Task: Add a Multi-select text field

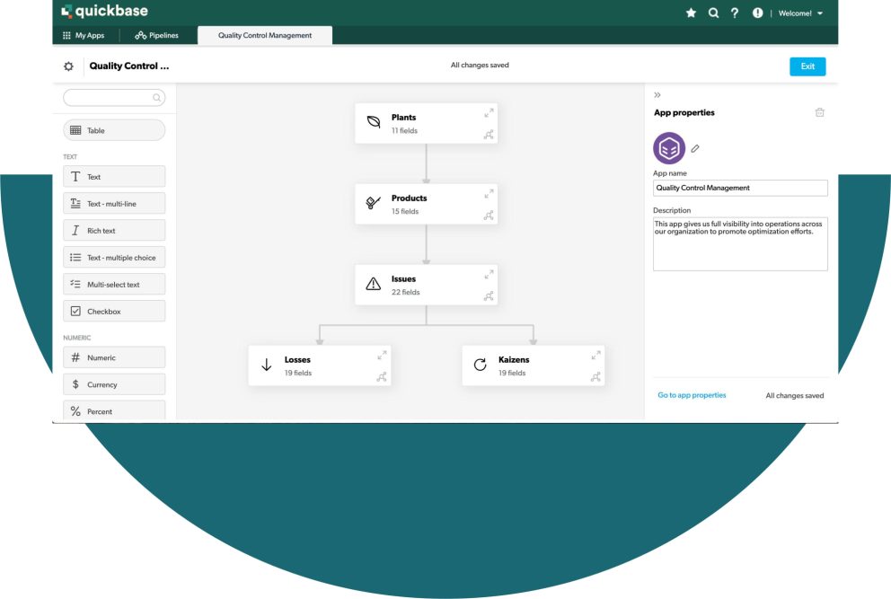Action: pyautogui.click(x=113, y=284)
